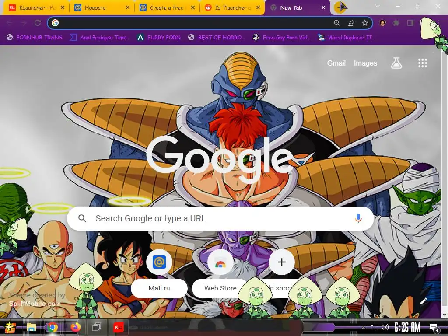Share this page icon

[x=351, y=23]
